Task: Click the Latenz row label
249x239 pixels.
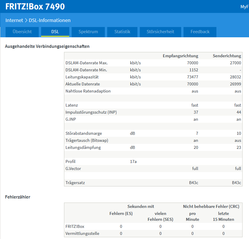Action: click(72, 105)
